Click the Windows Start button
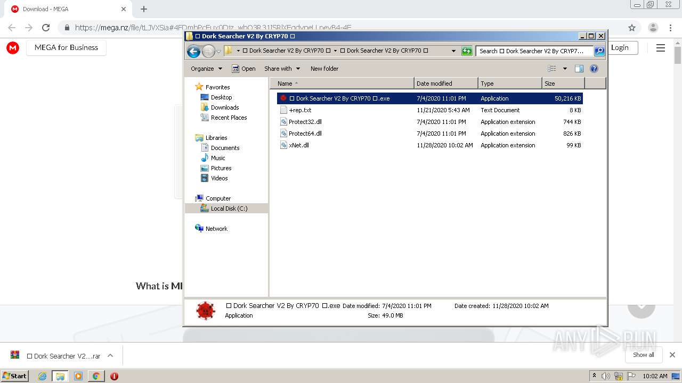The image size is (682, 383). [x=15, y=376]
